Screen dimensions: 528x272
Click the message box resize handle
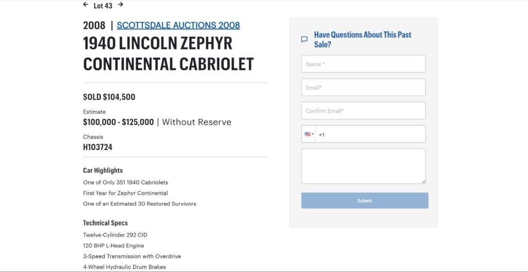(x=423, y=181)
